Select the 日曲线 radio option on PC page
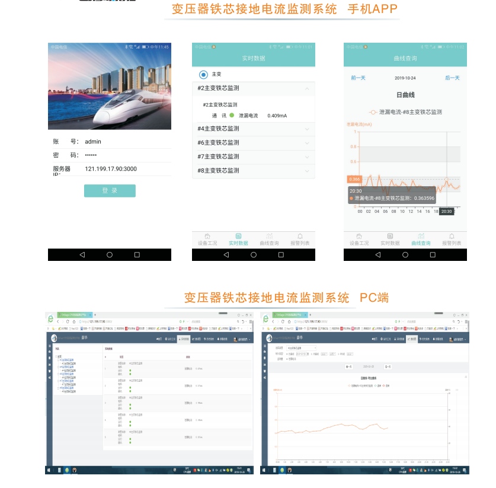The image size is (496, 488). 287,353
